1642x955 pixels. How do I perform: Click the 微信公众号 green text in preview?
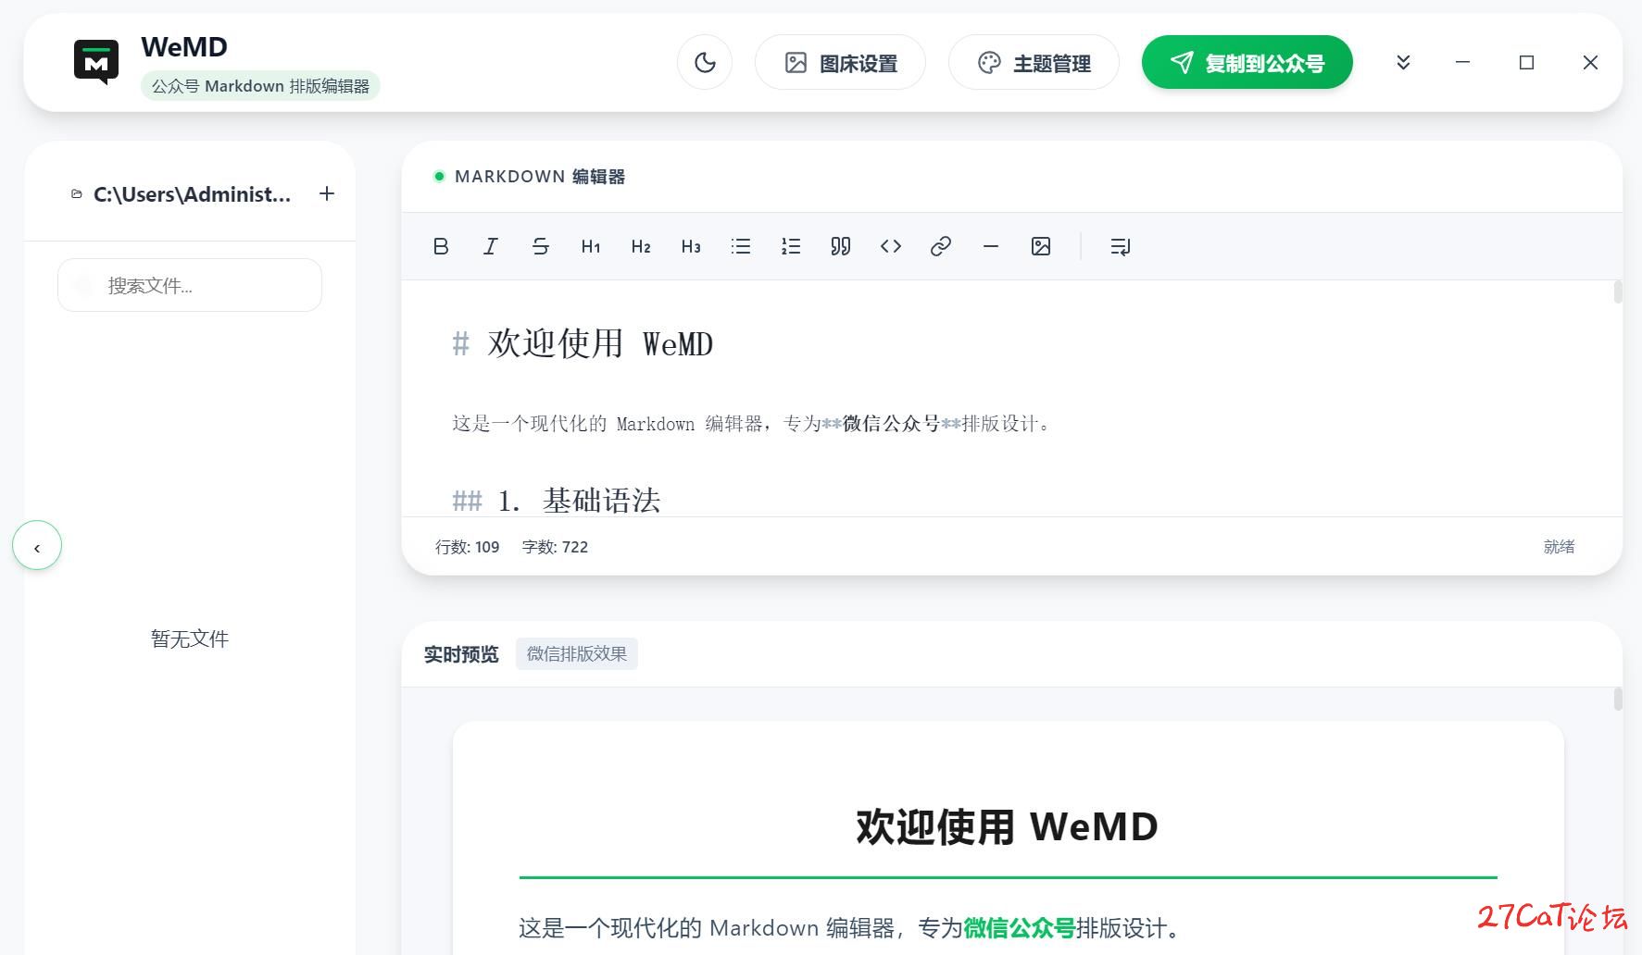click(x=1019, y=927)
